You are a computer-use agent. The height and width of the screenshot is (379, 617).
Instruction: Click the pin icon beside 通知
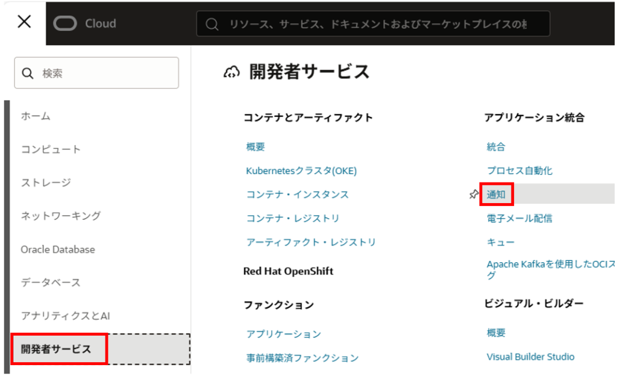point(474,195)
